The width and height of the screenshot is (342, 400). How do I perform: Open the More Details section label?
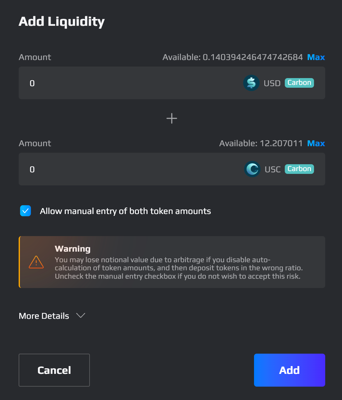[x=44, y=316]
